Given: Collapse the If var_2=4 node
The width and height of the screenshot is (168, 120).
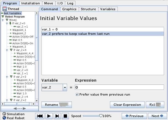Looking at the screenshot, I should (11, 50).
